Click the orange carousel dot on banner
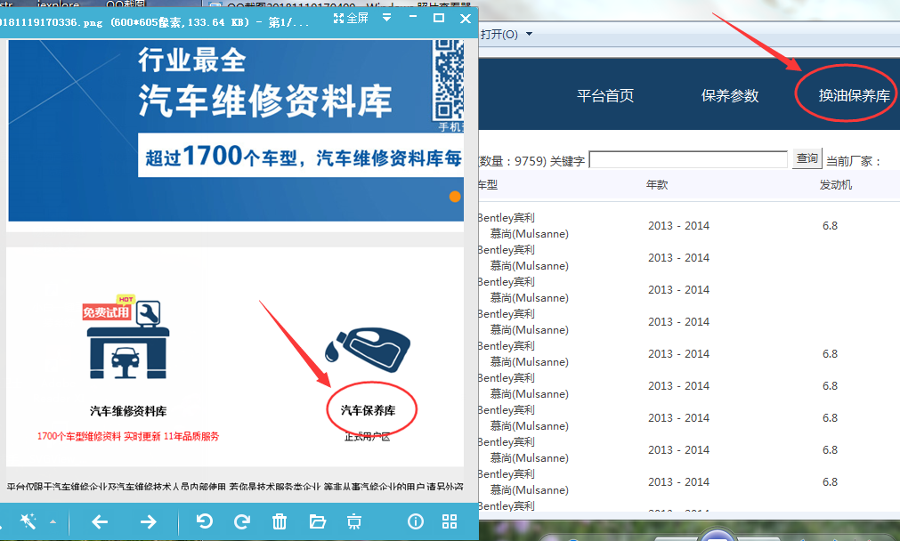900x541 pixels. pos(455,197)
